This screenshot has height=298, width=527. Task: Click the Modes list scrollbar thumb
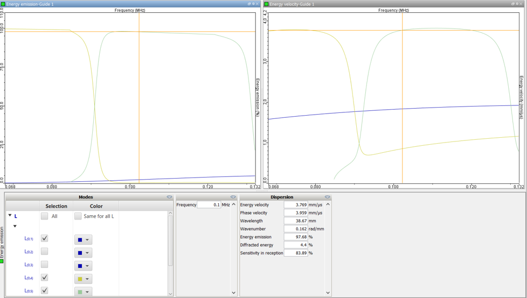(x=170, y=240)
